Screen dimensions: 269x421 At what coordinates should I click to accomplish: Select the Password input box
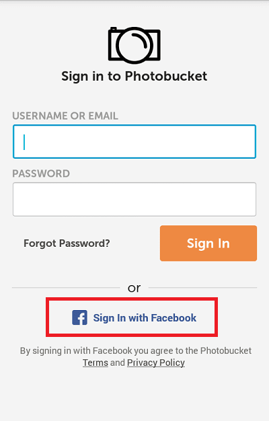(134, 199)
